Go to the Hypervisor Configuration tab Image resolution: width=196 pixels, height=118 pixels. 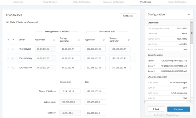[114, 2]
